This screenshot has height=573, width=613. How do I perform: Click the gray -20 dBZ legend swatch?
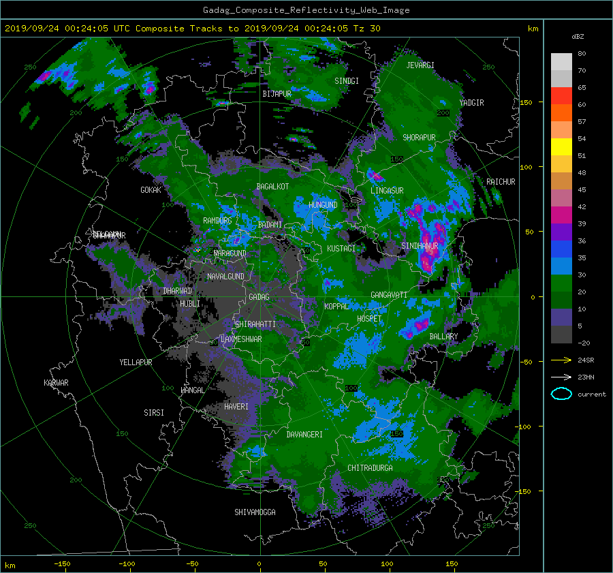coord(561,335)
